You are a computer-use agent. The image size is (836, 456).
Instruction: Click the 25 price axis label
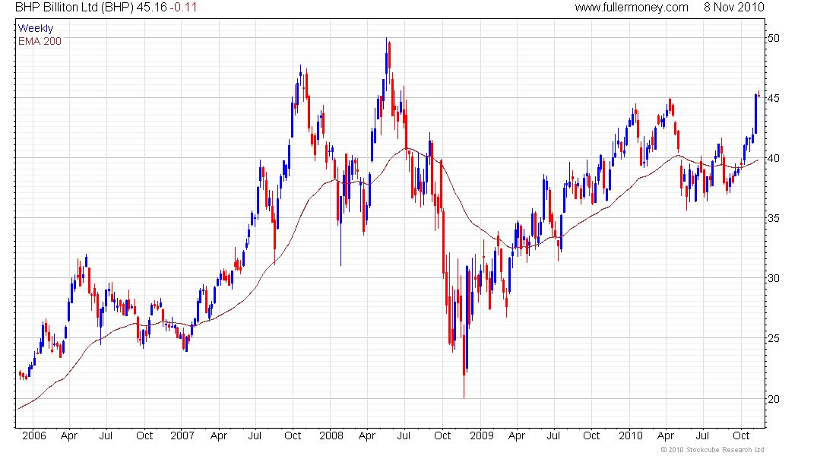(773, 339)
